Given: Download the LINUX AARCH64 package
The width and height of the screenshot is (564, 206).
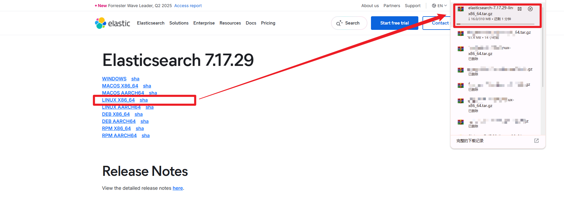Looking at the screenshot, I should [x=121, y=107].
